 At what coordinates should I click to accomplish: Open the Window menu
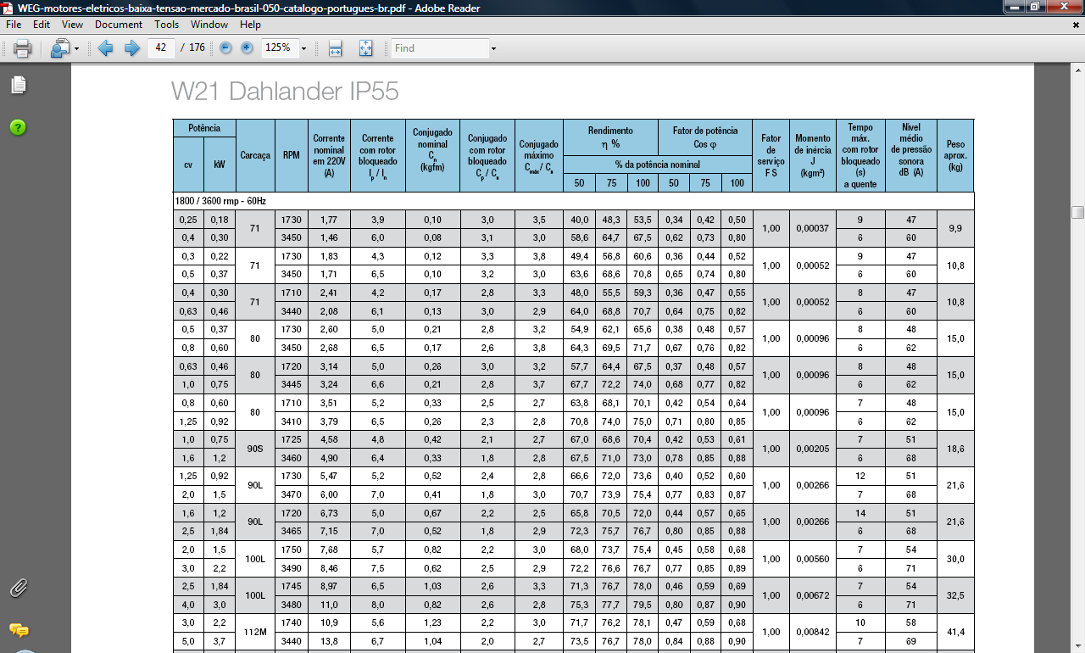pos(209,25)
